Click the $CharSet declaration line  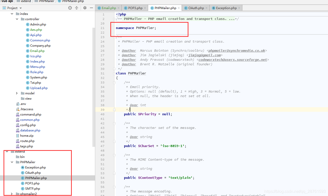tap(155, 146)
